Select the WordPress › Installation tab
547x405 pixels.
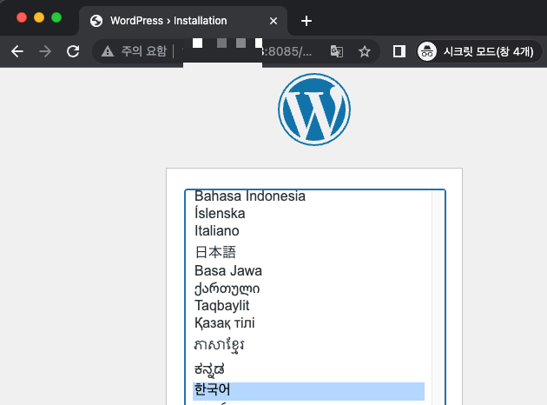(183, 21)
